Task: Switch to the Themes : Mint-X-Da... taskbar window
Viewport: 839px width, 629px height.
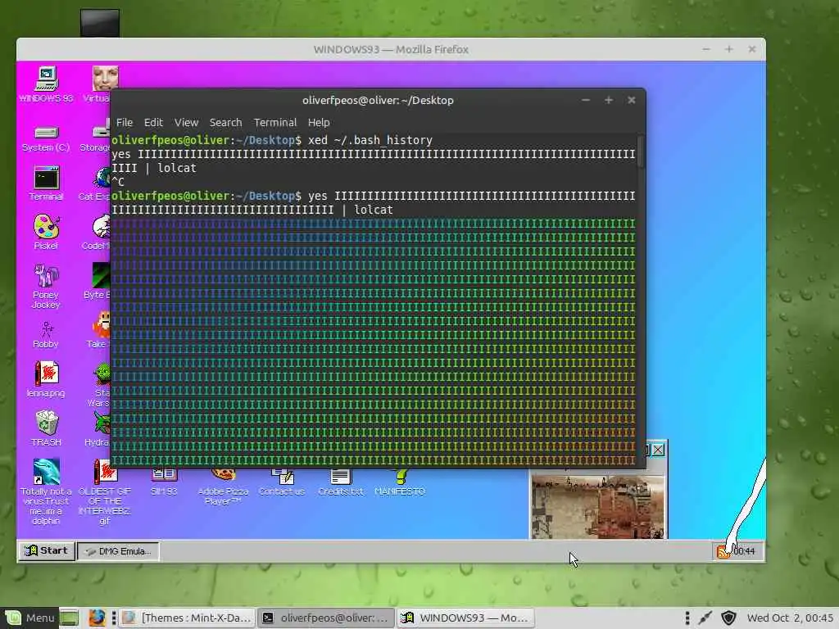Action: [x=188, y=618]
